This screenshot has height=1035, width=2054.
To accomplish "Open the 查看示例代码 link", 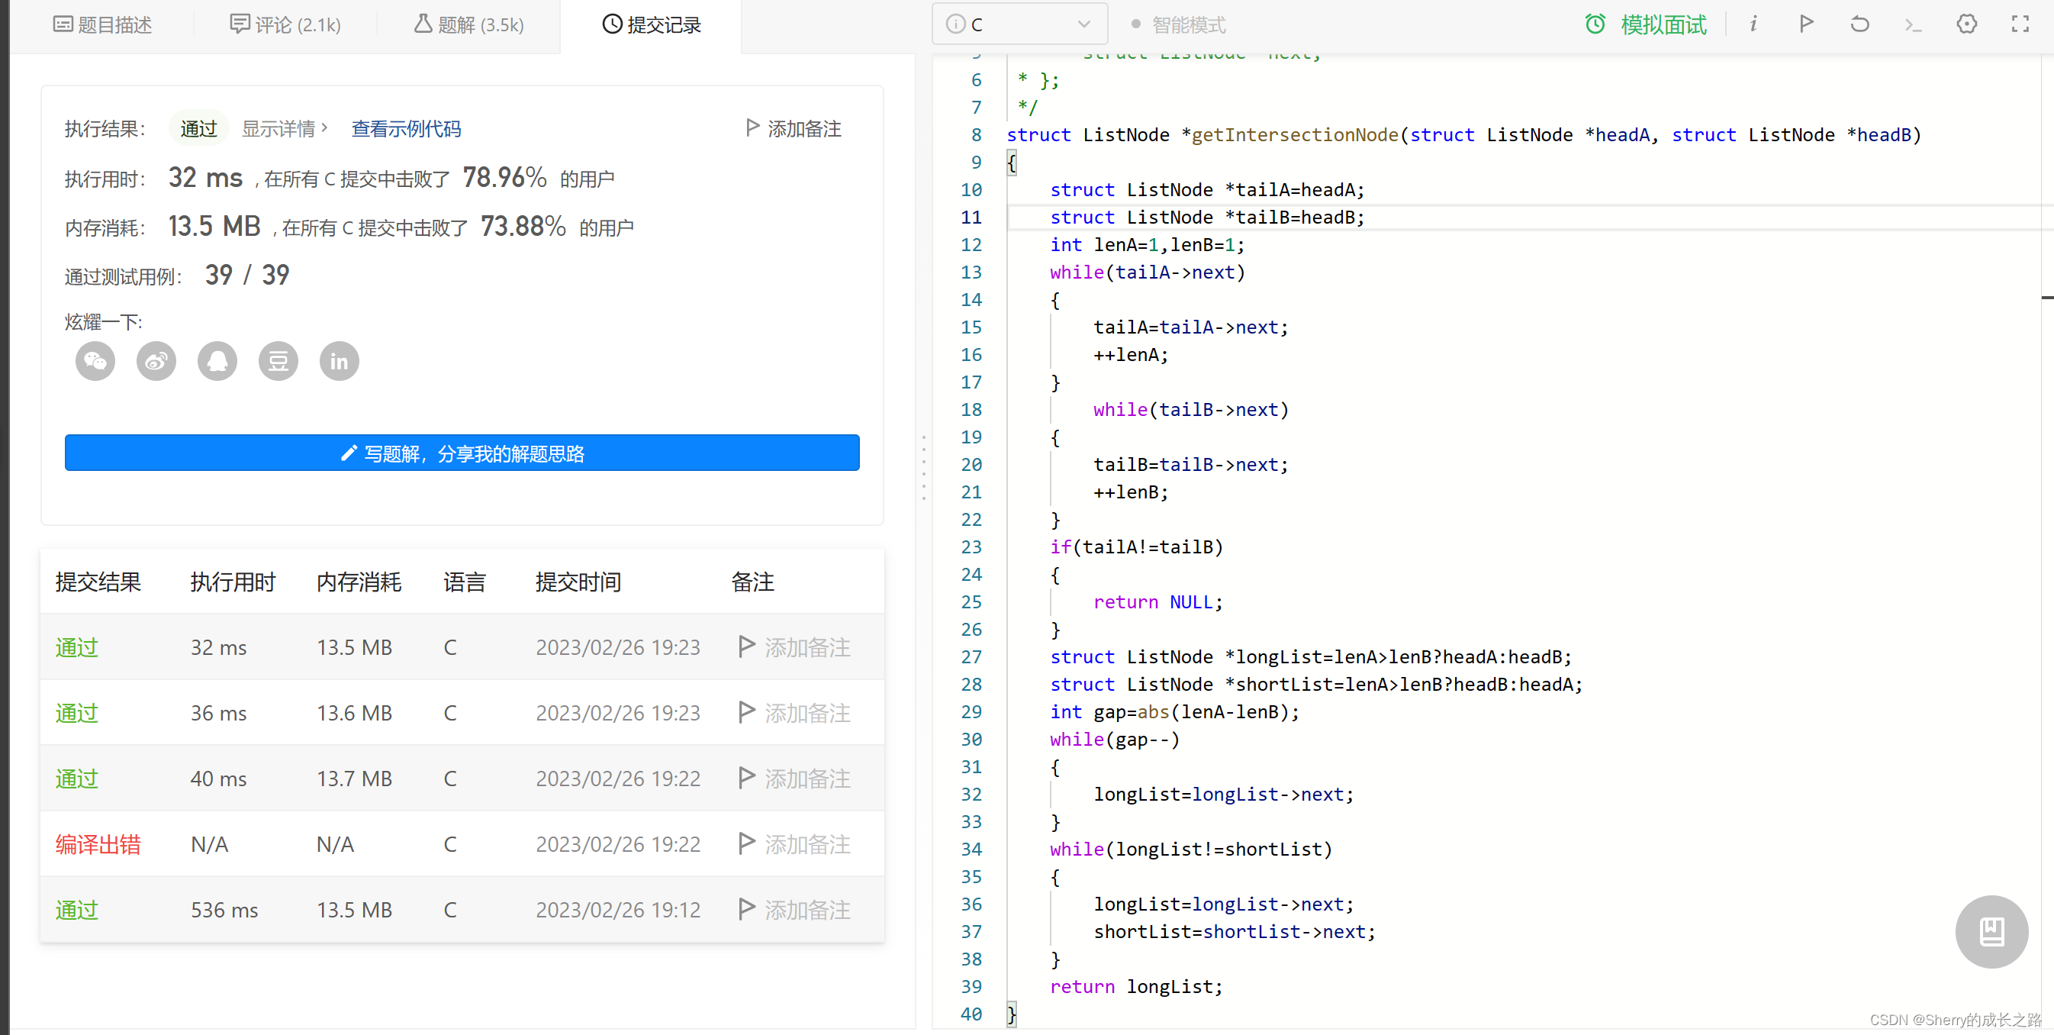I will click(406, 128).
